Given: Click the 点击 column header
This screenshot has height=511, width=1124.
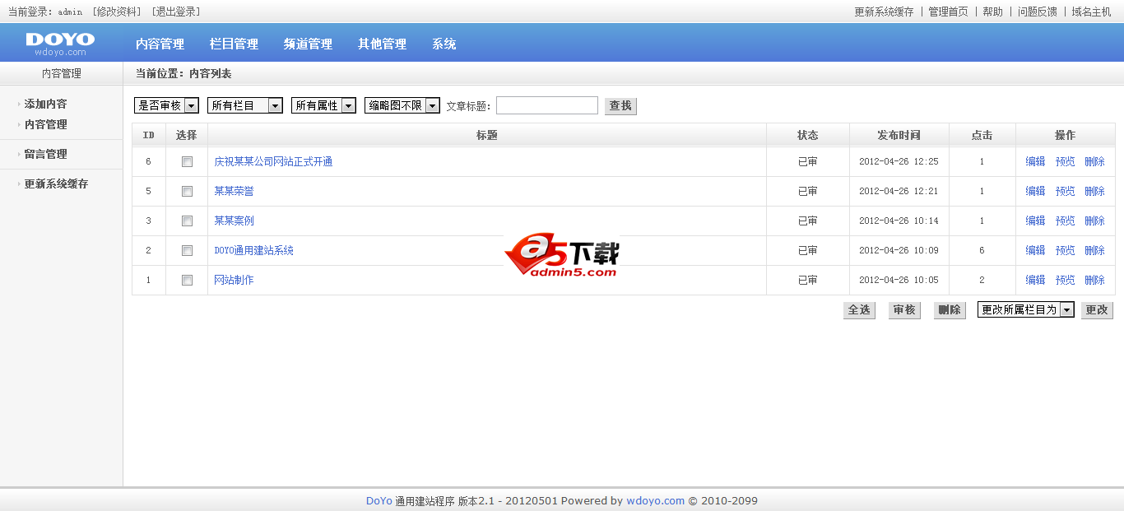Looking at the screenshot, I should point(982,136).
